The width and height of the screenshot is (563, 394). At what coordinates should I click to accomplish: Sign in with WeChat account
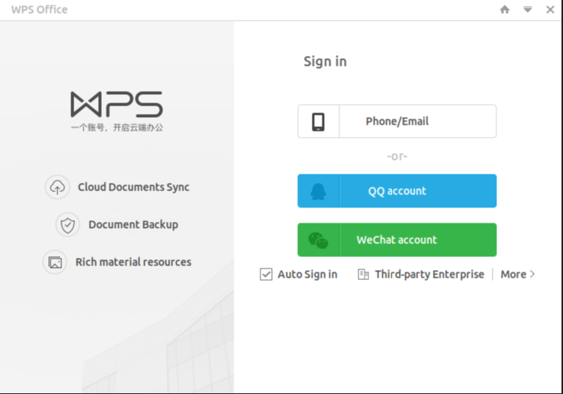(397, 239)
